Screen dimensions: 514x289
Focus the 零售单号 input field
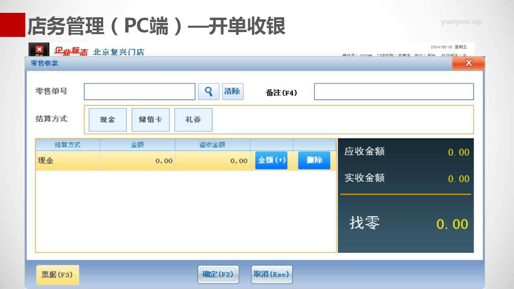(139, 92)
